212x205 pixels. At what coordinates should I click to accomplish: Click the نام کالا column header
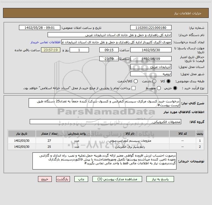[x=130, y=133]
